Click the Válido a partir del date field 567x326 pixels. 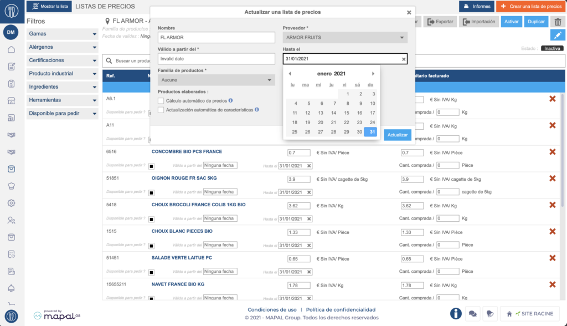217,59
